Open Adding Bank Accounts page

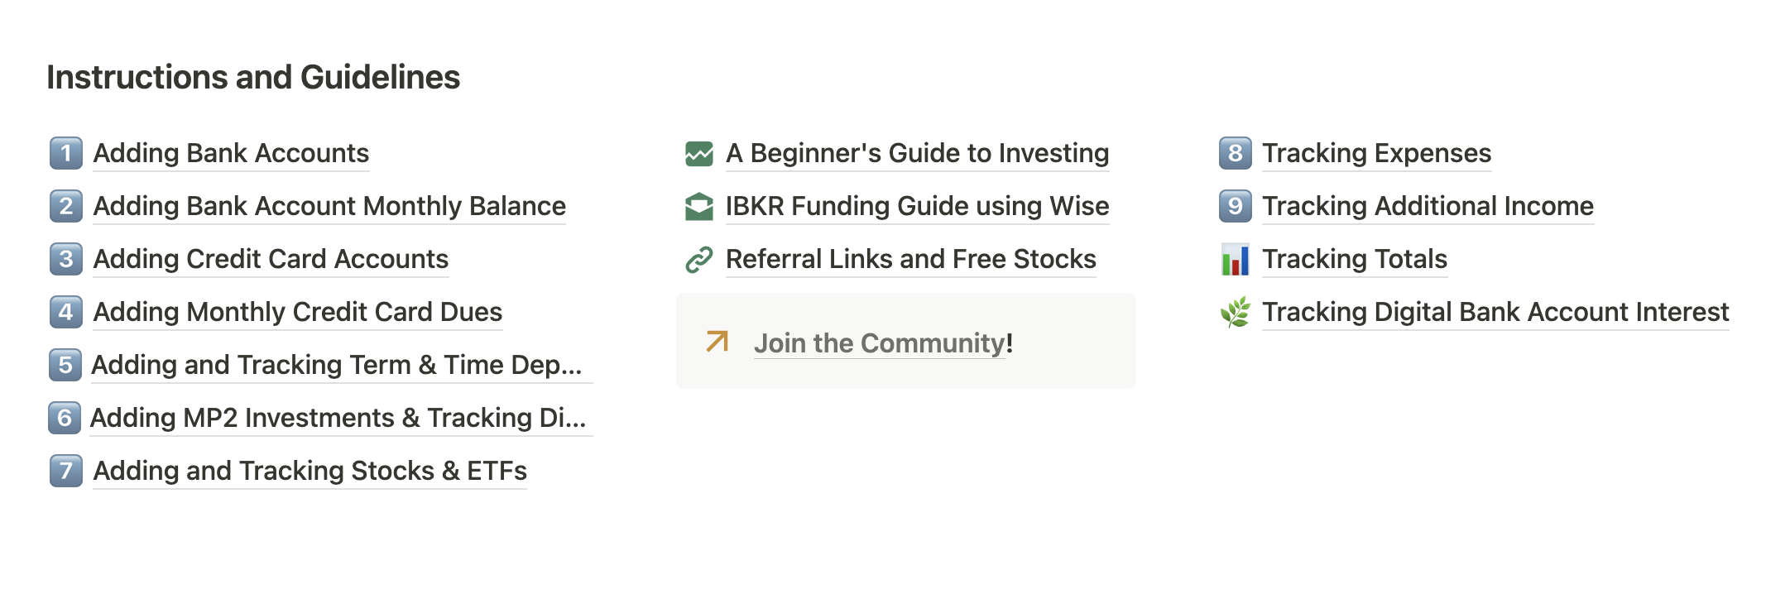(x=231, y=153)
